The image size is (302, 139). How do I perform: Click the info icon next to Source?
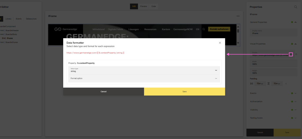point(296,54)
